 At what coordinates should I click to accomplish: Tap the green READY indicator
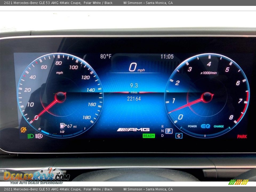149,136
